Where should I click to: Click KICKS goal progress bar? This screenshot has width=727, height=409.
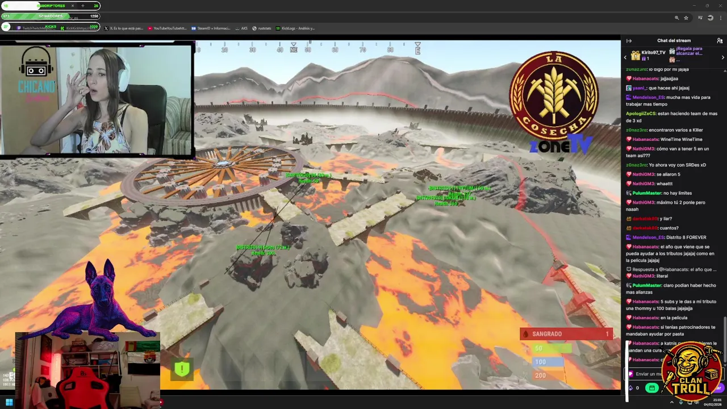point(51,27)
